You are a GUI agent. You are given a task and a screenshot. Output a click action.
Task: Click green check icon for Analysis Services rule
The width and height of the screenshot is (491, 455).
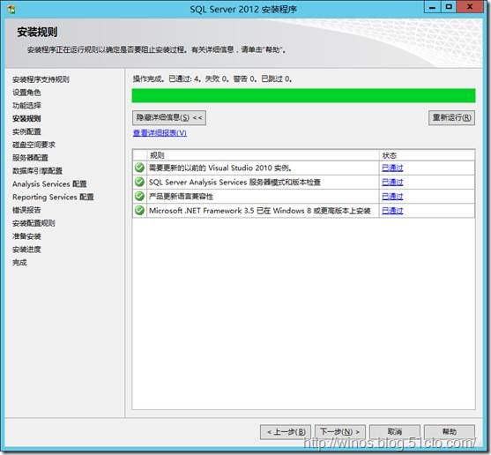coord(139,182)
